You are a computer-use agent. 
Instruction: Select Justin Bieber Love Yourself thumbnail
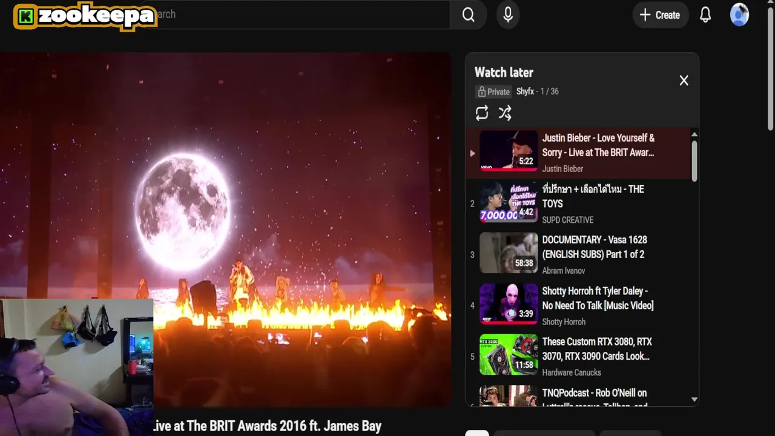point(509,150)
